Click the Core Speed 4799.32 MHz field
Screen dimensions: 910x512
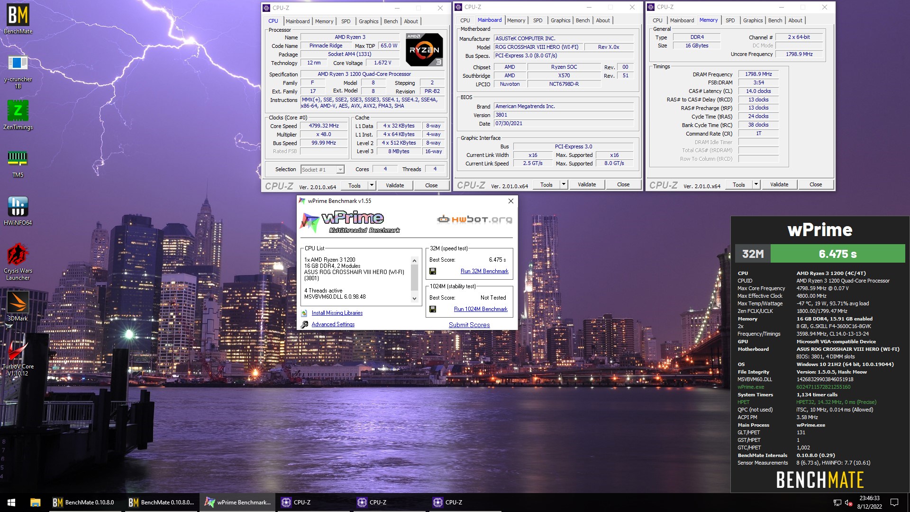(324, 126)
